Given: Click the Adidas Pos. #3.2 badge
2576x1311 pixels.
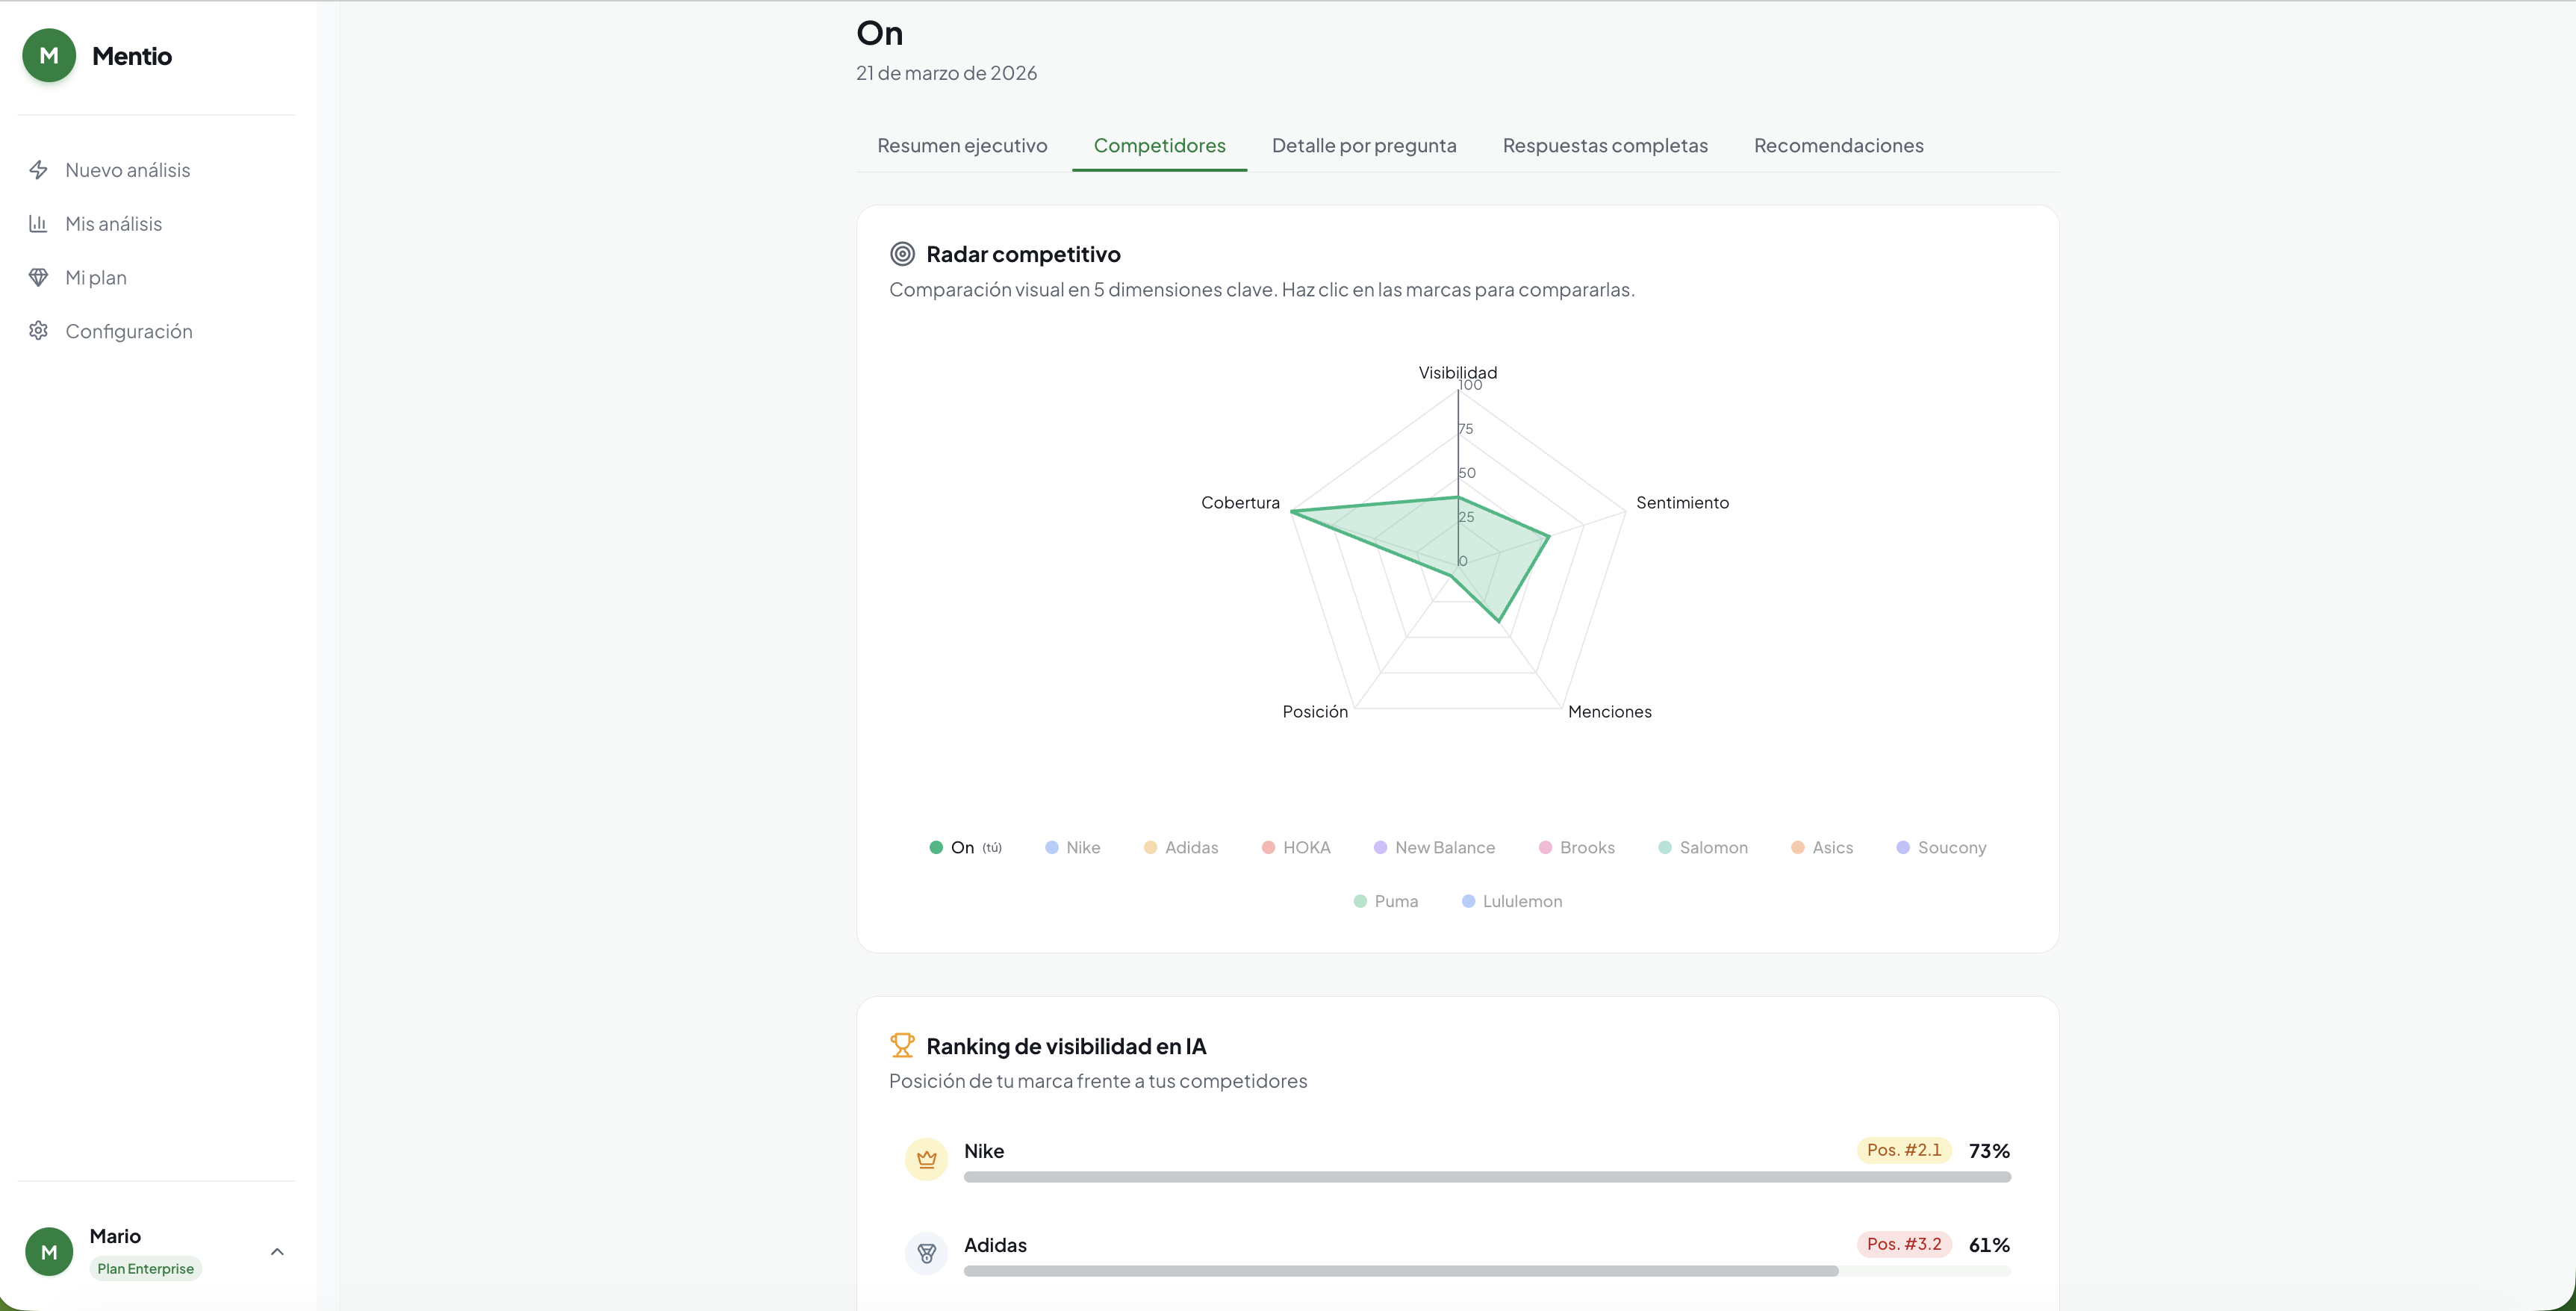Looking at the screenshot, I should [1904, 1244].
